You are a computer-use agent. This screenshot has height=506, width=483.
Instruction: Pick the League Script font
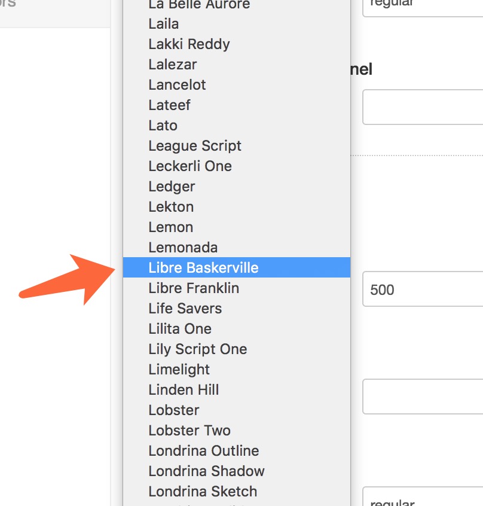(x=195, y=145)
